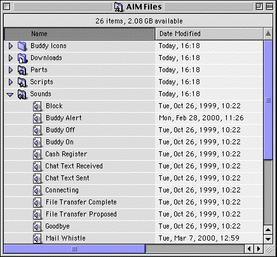Viewport: 277px width, 257px height.
Task: Click the Block sound file icon
Action: pos(37,106)
